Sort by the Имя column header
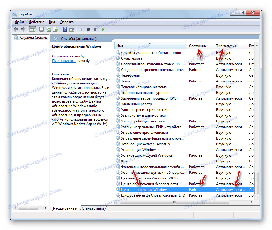Screen dimensions: 272x230 (150, 46)
